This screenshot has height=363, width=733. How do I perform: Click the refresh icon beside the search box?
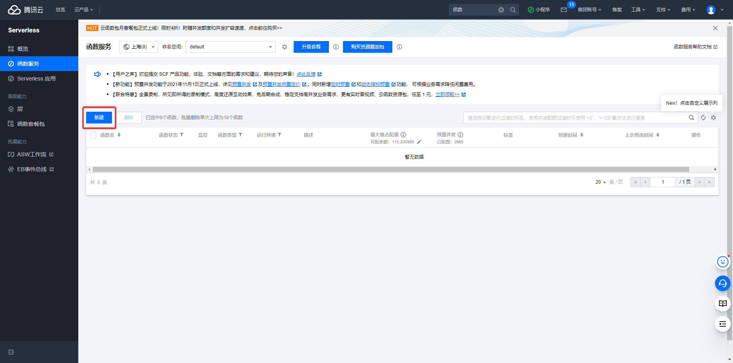coord(703,118)
